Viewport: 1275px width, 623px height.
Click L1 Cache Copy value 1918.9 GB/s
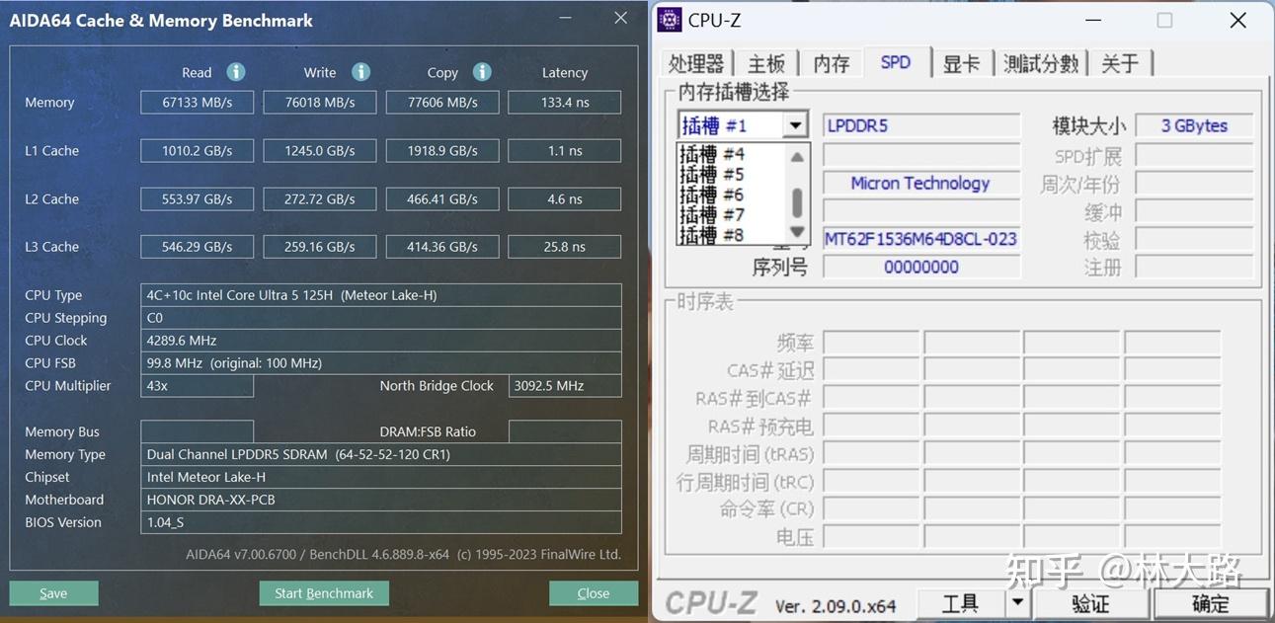(441, 151)
